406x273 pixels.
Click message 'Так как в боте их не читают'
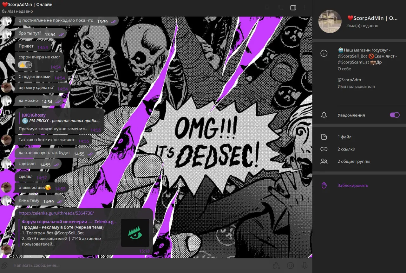point(53,140)
